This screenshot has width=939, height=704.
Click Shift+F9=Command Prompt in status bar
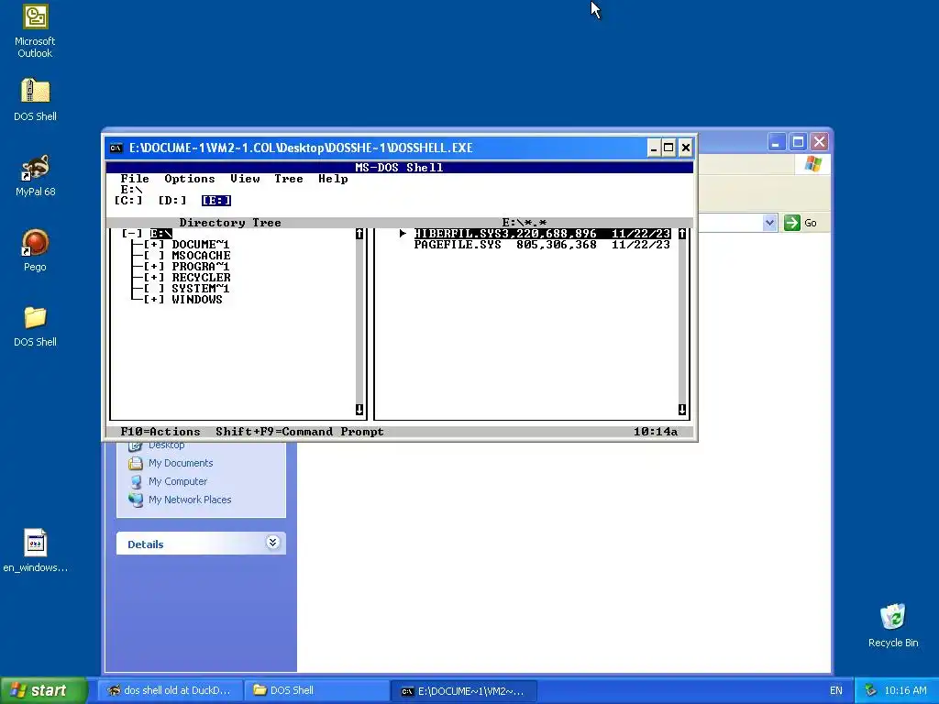point(300,432)
